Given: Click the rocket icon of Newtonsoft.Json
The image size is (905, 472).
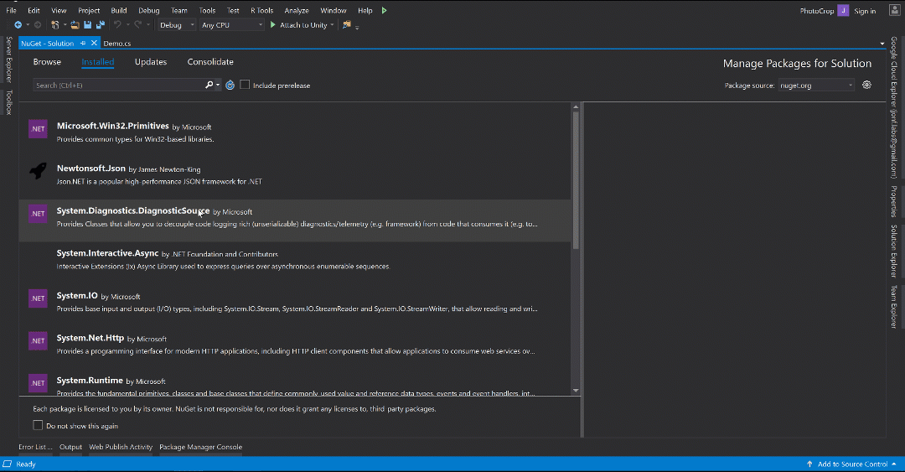Looking at the screenshot, I should 38,171.
